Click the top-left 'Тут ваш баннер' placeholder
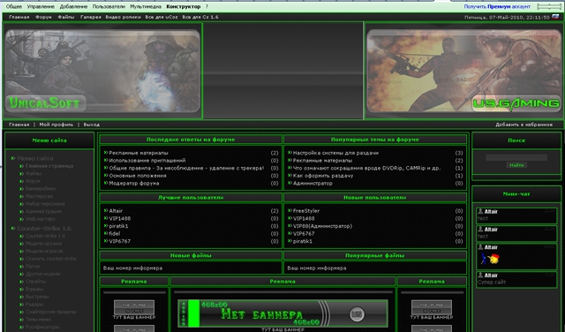The width and height of the screenshot is (565, 332). (x=134, y=307)
